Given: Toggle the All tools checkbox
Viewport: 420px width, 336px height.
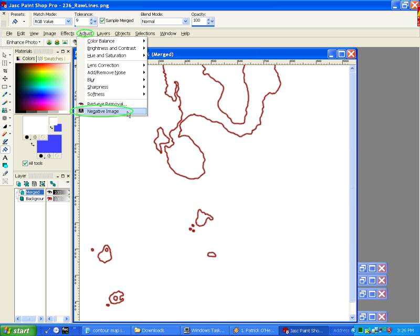Looking at the screenshot, I should 25,163.
